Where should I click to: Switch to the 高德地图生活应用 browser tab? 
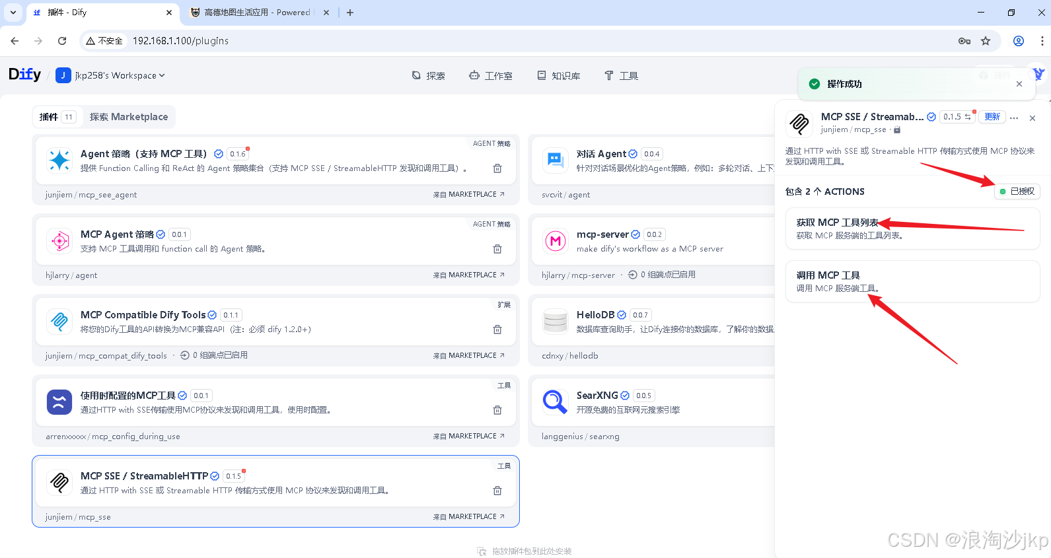pyautogui.click(x=260, y=13)
